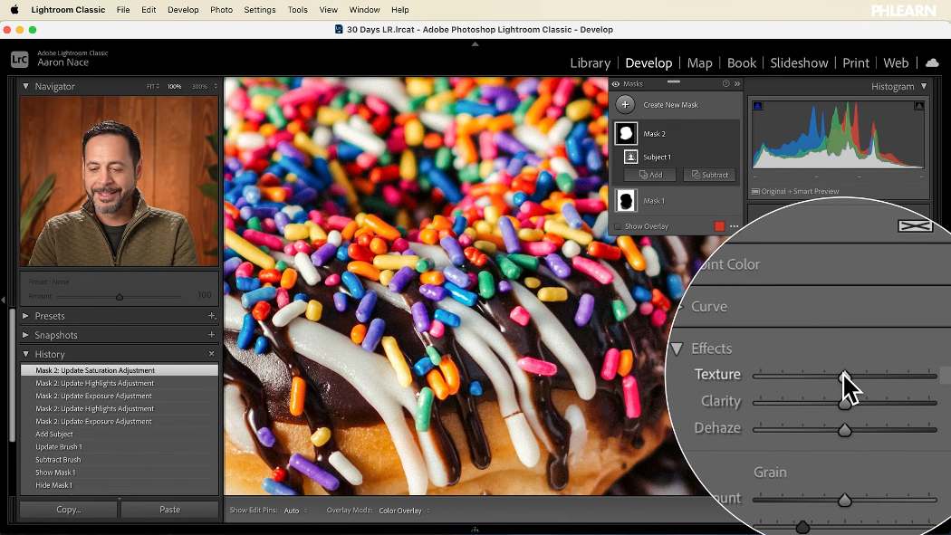The width and height of the screenshot is (951, 535).
Task: Open the Masks panel help icon
Action: pyautogui.click(x=725, y=83)
